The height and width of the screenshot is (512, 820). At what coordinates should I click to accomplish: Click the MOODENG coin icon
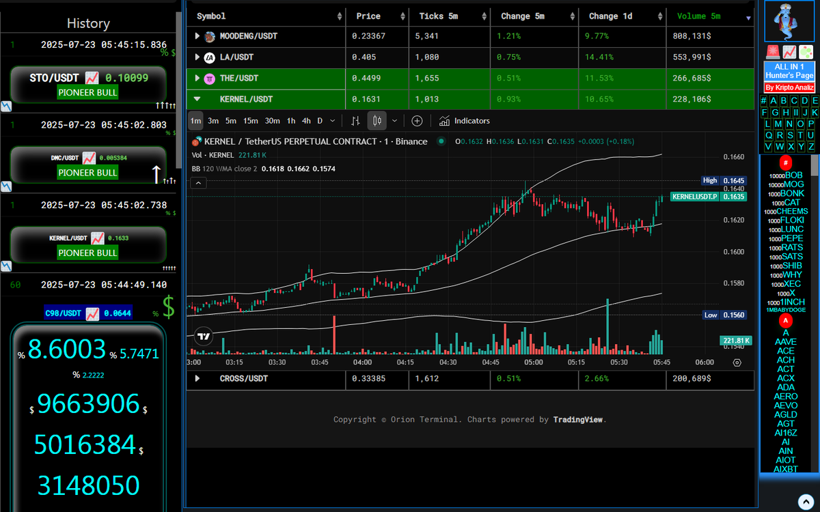[210, 35]
